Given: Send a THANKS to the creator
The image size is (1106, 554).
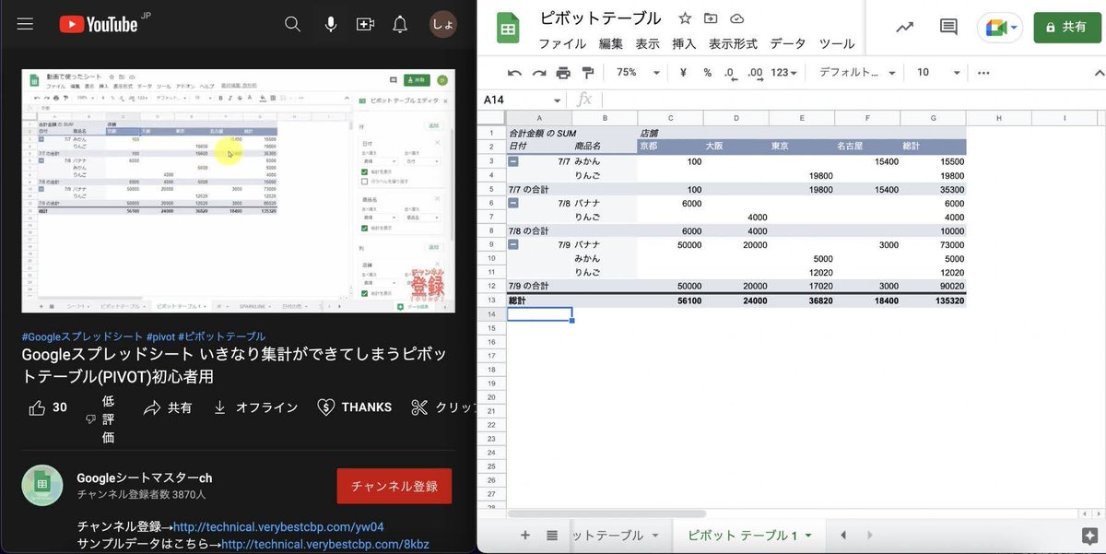Looking at the screenshot, I should [x=355, y=407].
